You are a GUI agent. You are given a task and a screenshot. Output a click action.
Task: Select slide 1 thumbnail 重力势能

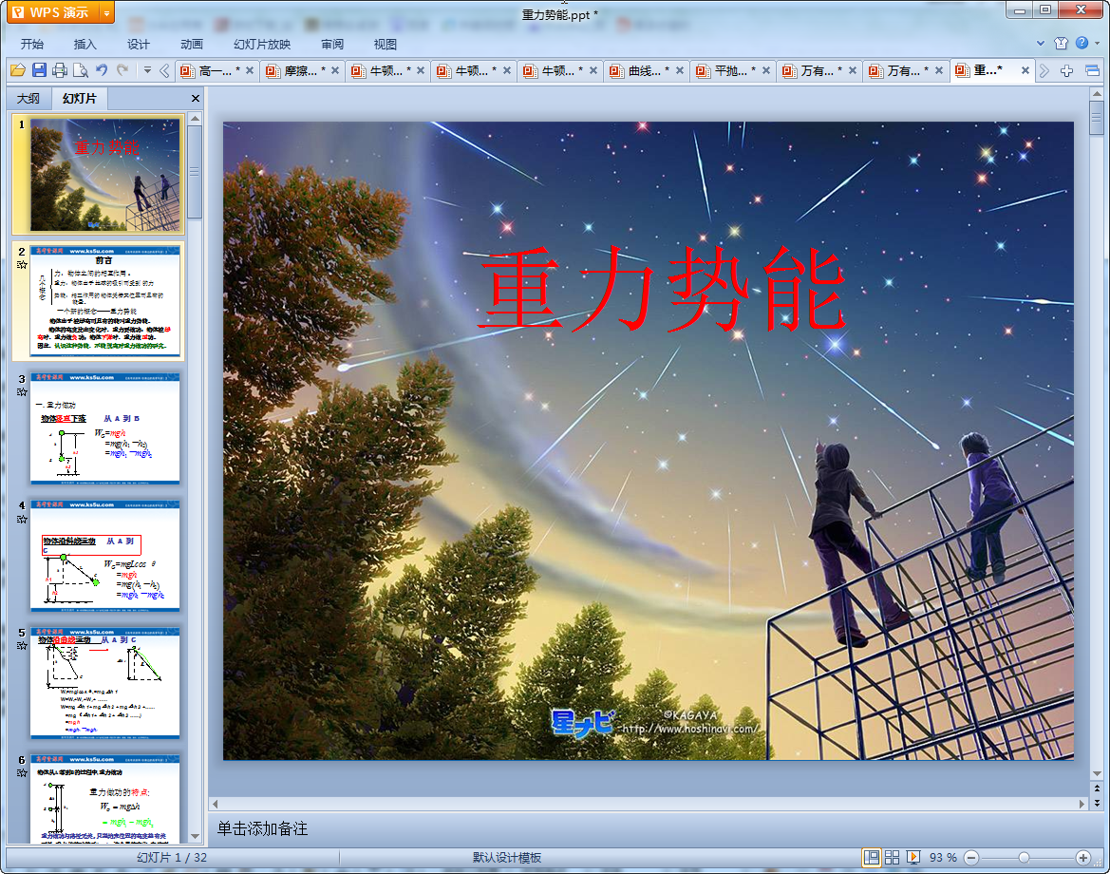tap(104, 175)
